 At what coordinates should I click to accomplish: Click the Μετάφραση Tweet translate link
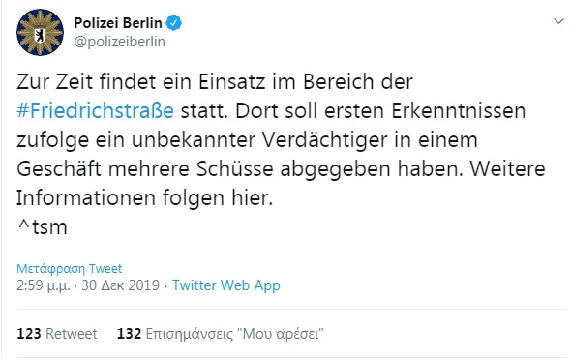pyautogui.click(x=69, y=268)
